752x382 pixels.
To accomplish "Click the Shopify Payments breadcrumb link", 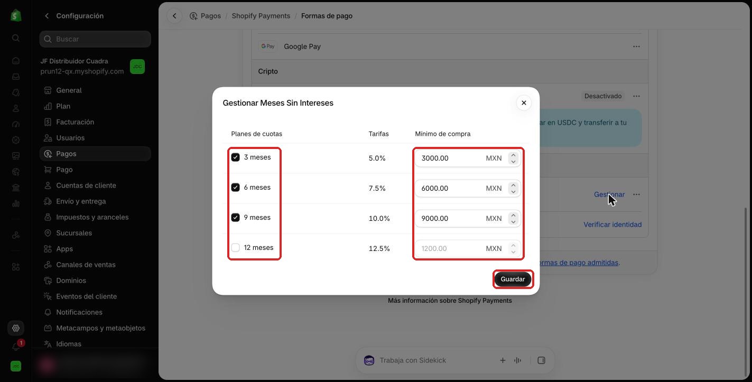I will point(261,16).
